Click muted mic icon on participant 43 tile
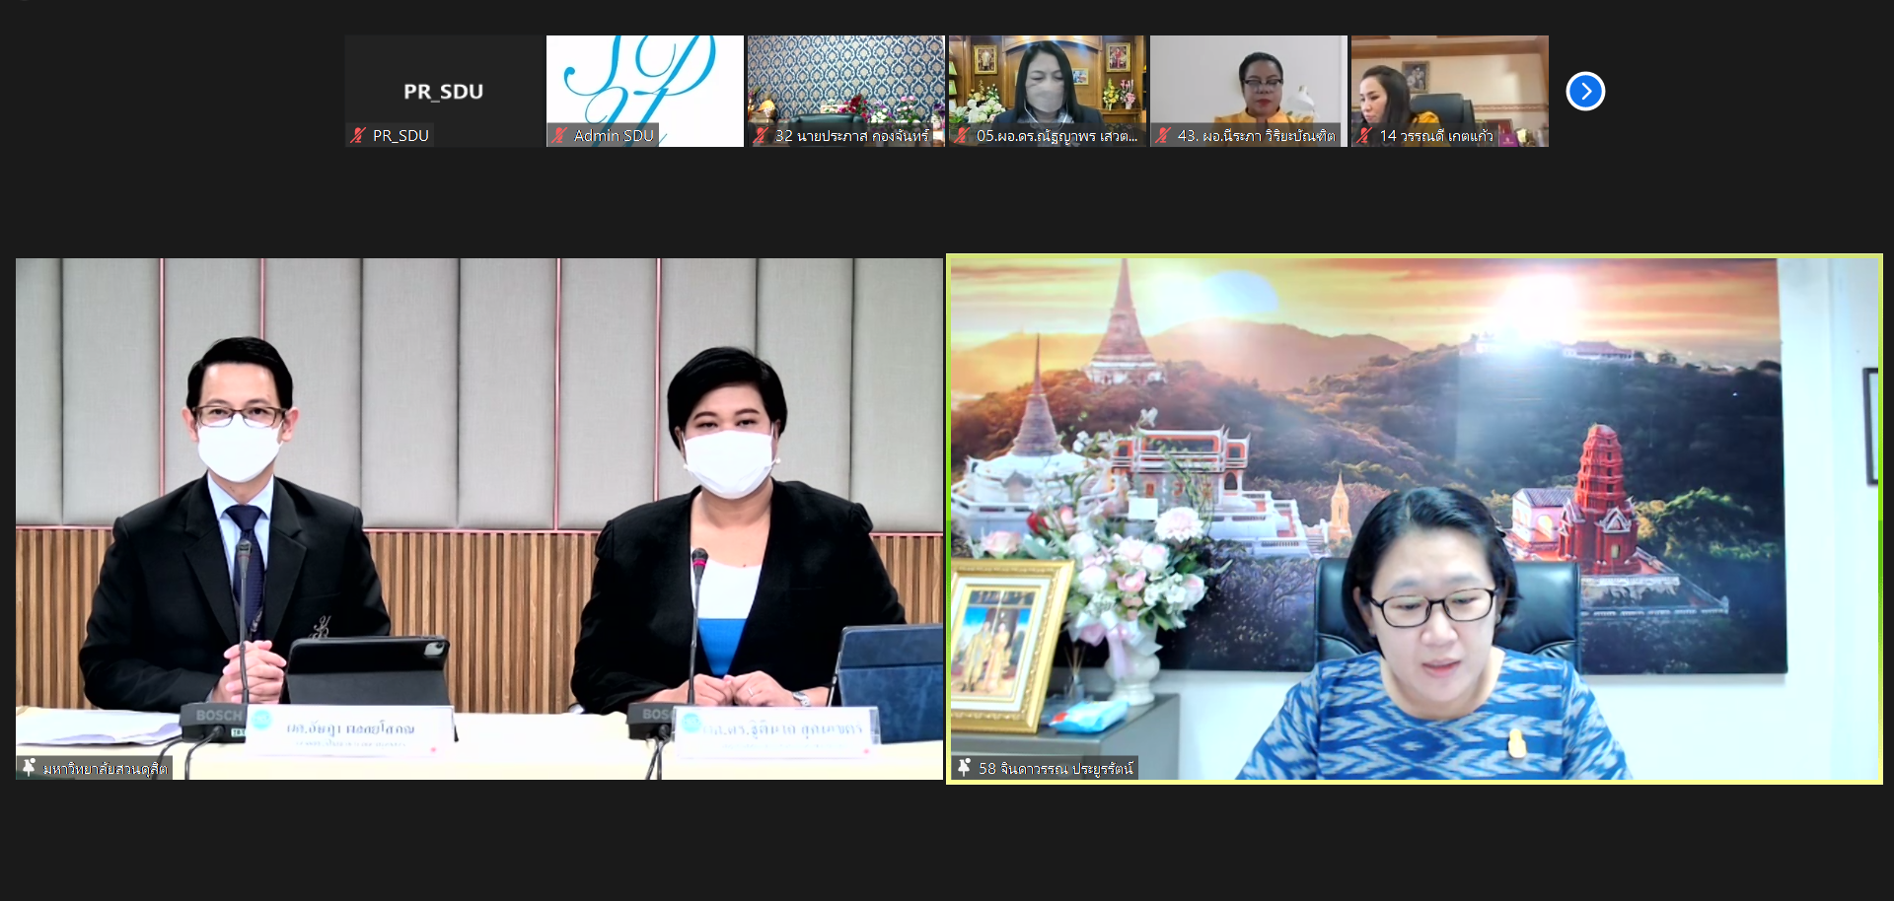The width and height of the screenshot is (1894, 901). [x=1164, y=136]
